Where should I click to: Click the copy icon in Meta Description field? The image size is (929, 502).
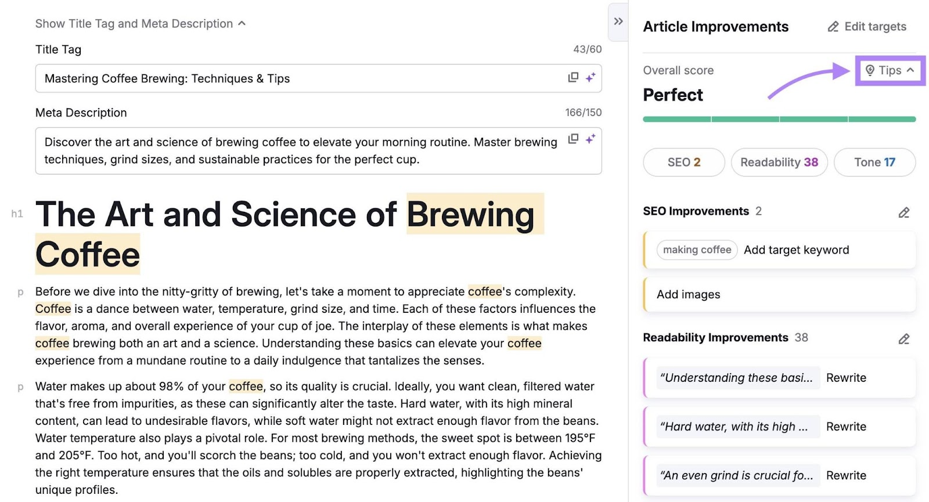[573, 139]
